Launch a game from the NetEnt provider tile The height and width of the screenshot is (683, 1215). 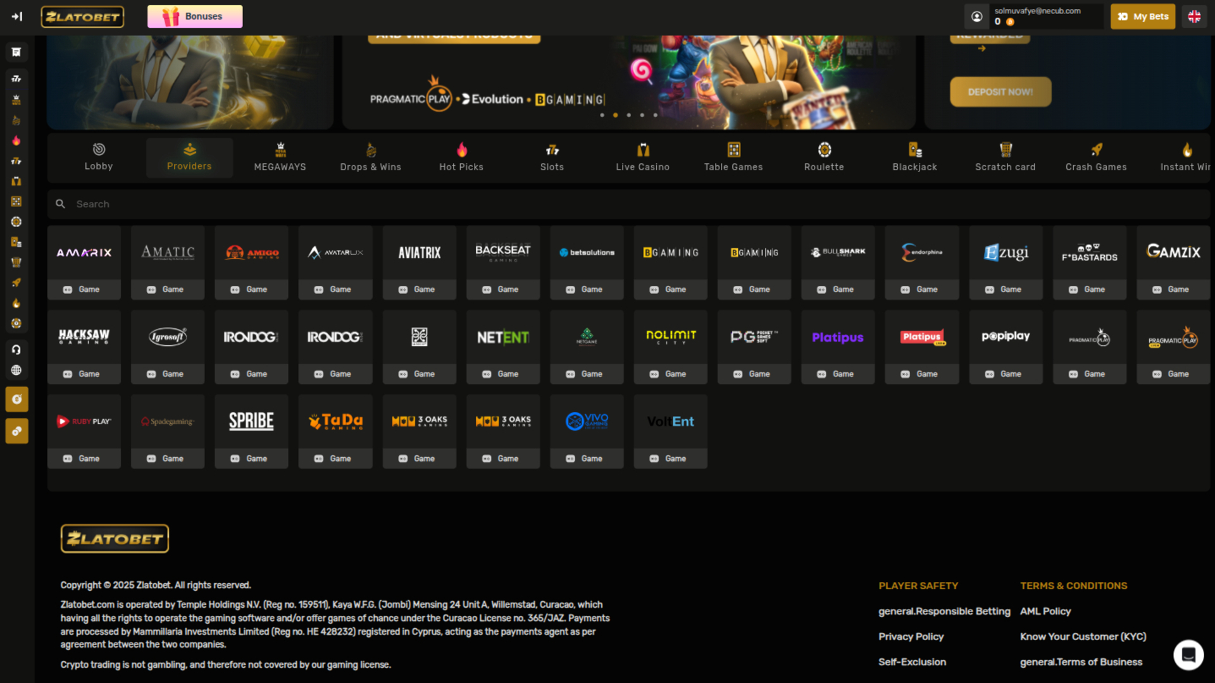pyautogui.click(x=503, y=373)
